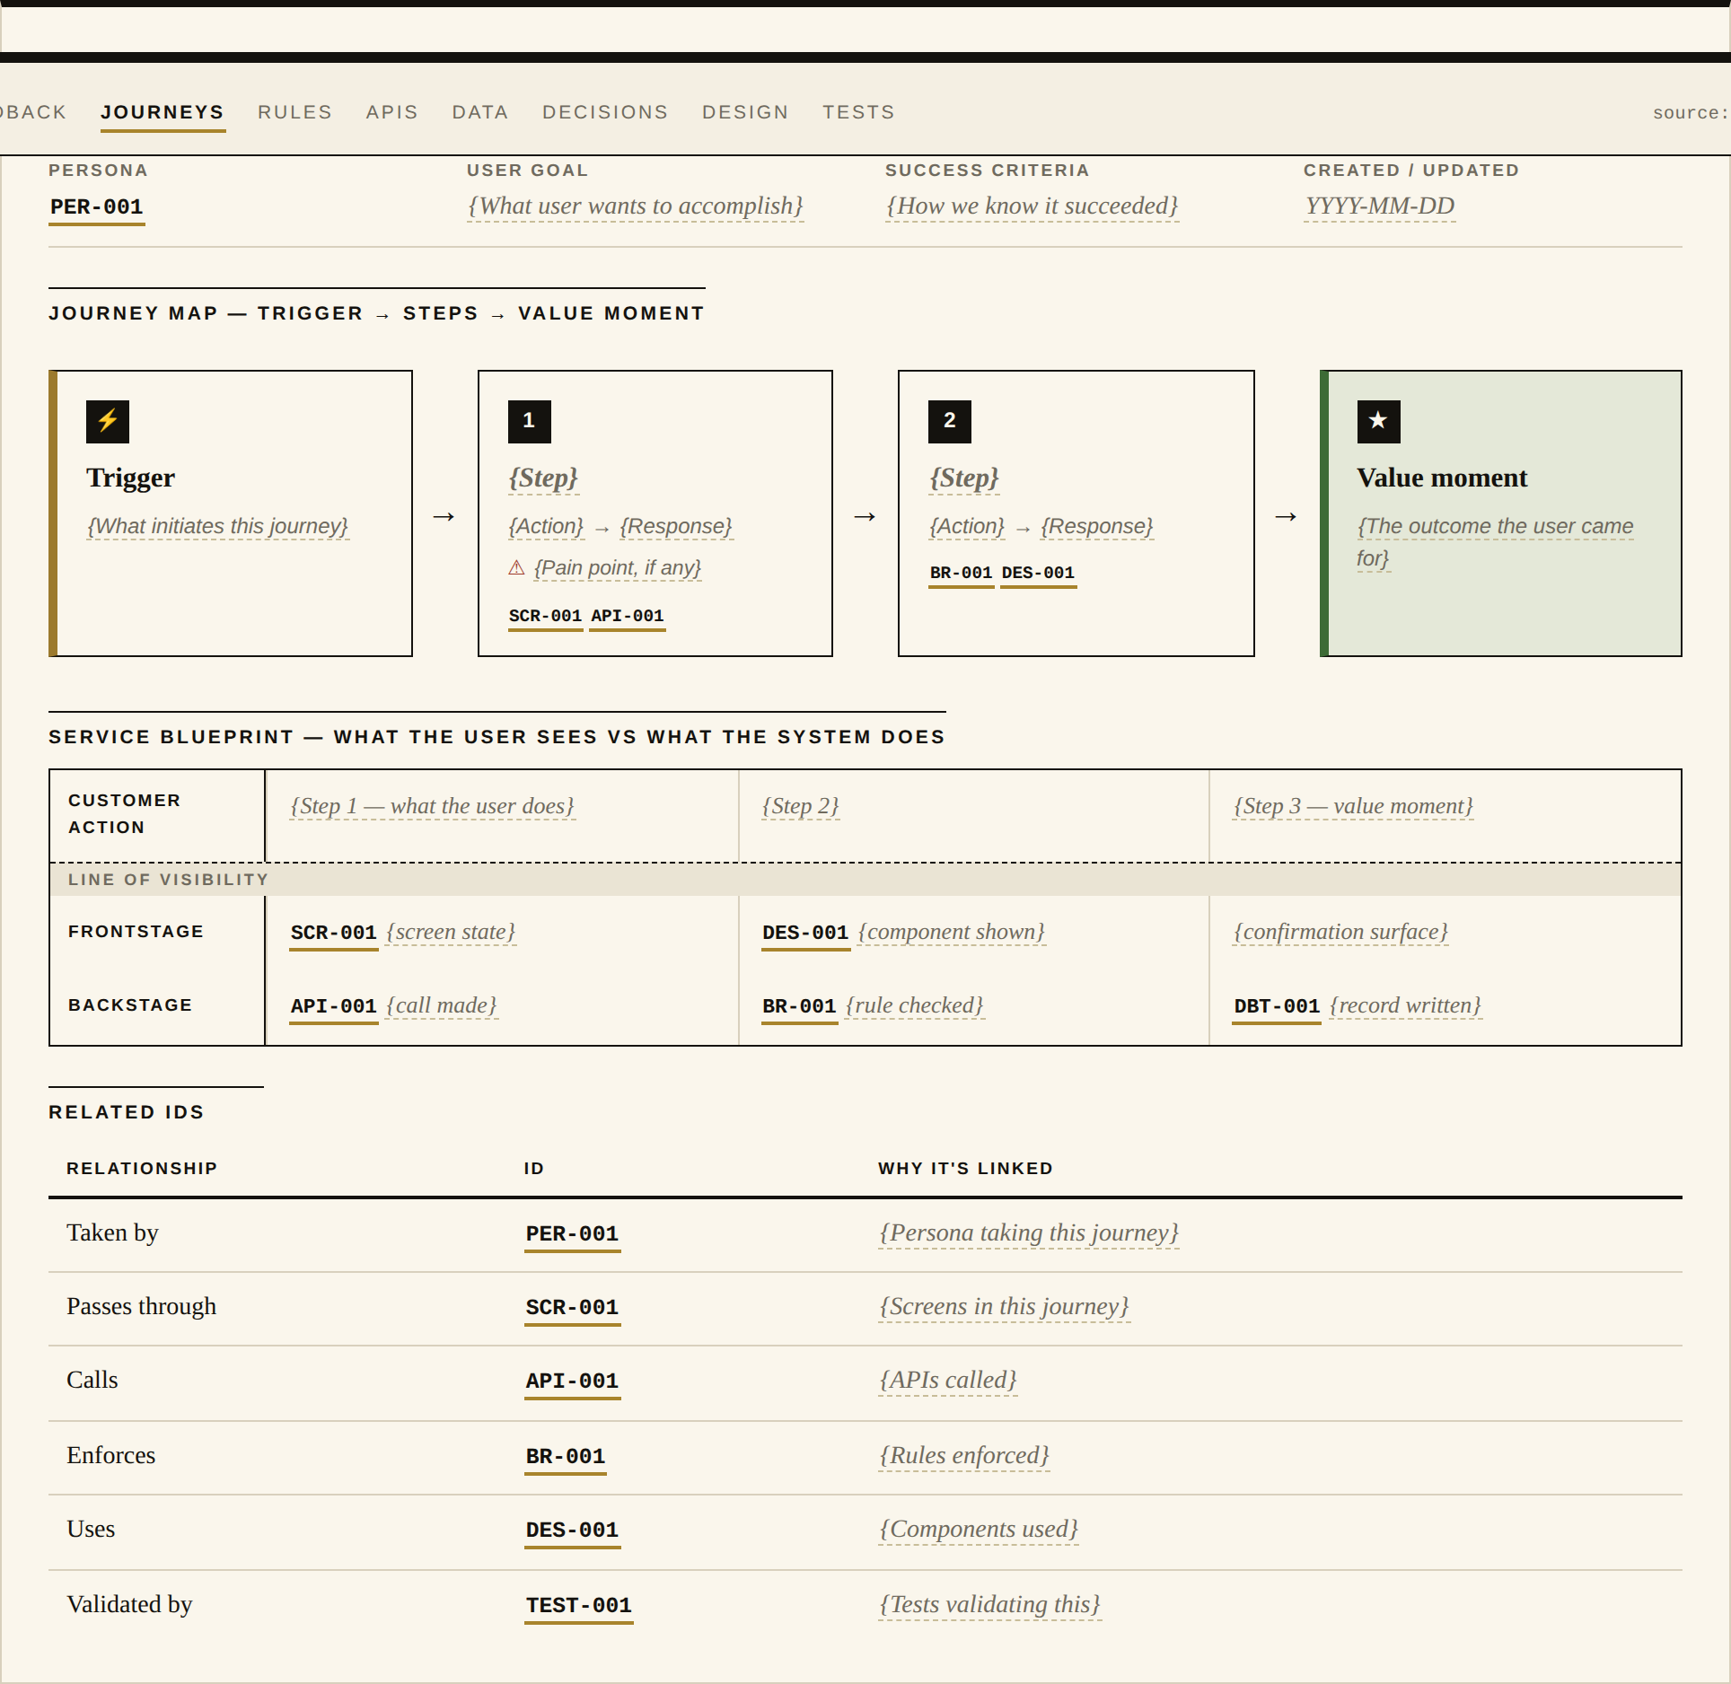Image resolution: width=1731 pixels, height=1684 pixels.
Task: Click '{screen state}' placeholder text
Action: (452, 933)
